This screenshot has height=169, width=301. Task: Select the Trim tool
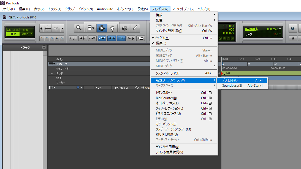click(x=91, y=28)
